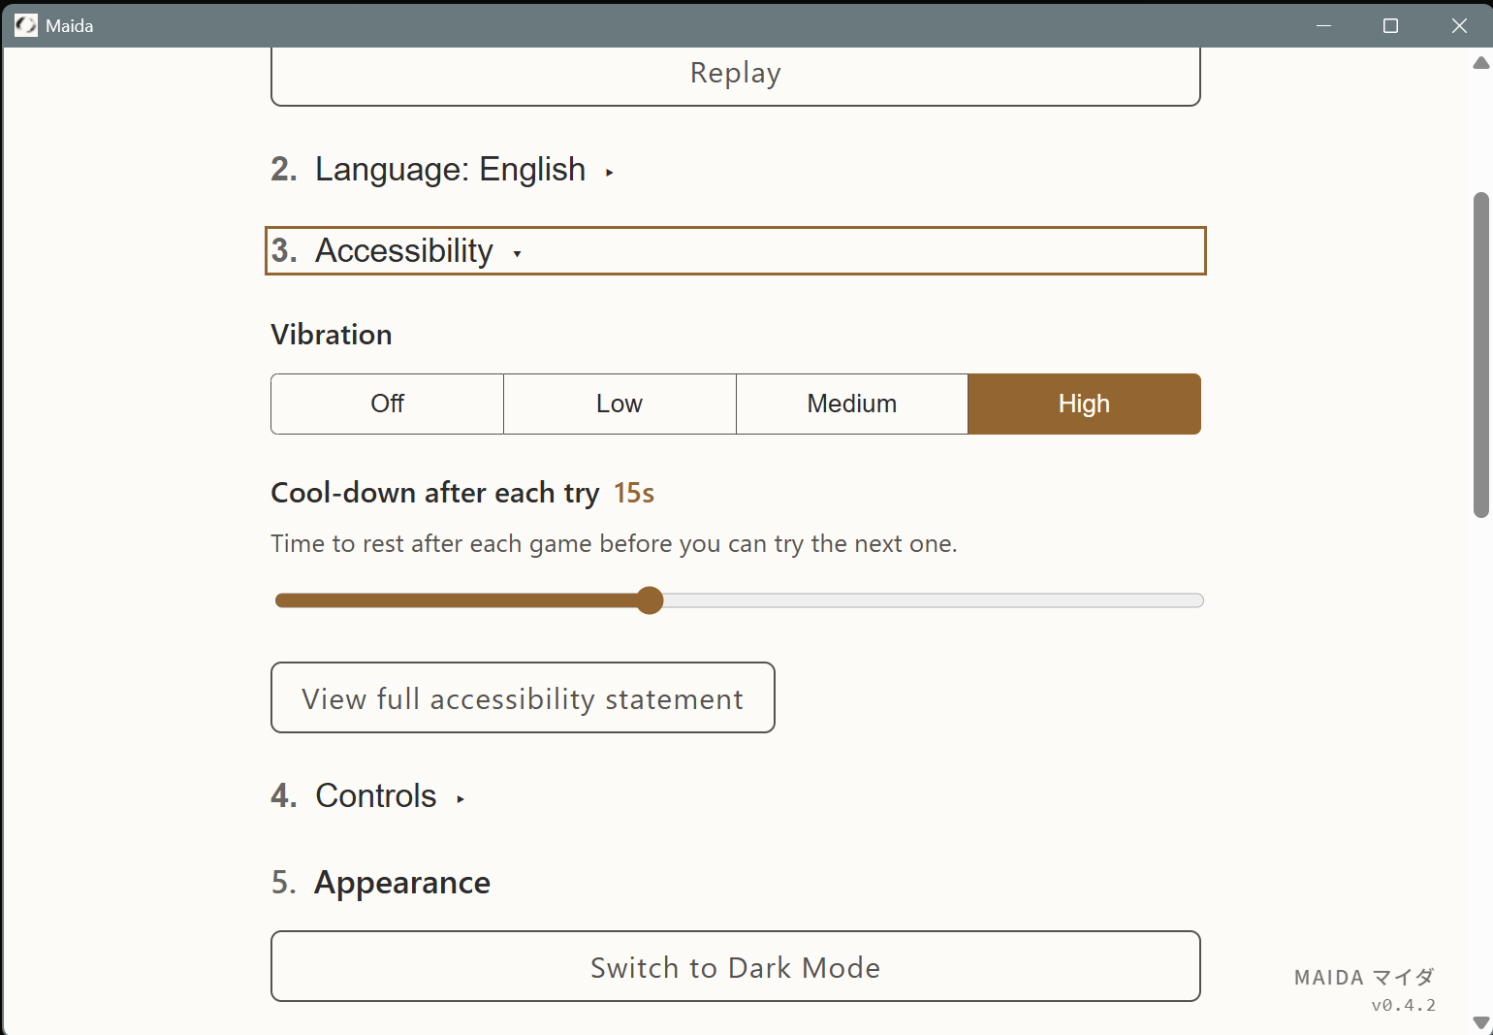Open the full accessibility statement
This screenshot has width=1493, height=1035.
(x=523, y=697)
